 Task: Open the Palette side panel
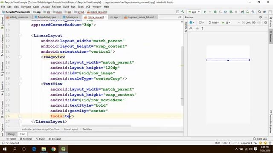point(186,27)
